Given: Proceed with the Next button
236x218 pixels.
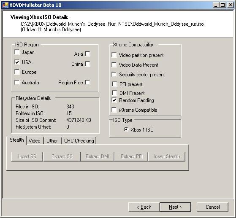Looking at the screenshot, I should tap(175, 207).
